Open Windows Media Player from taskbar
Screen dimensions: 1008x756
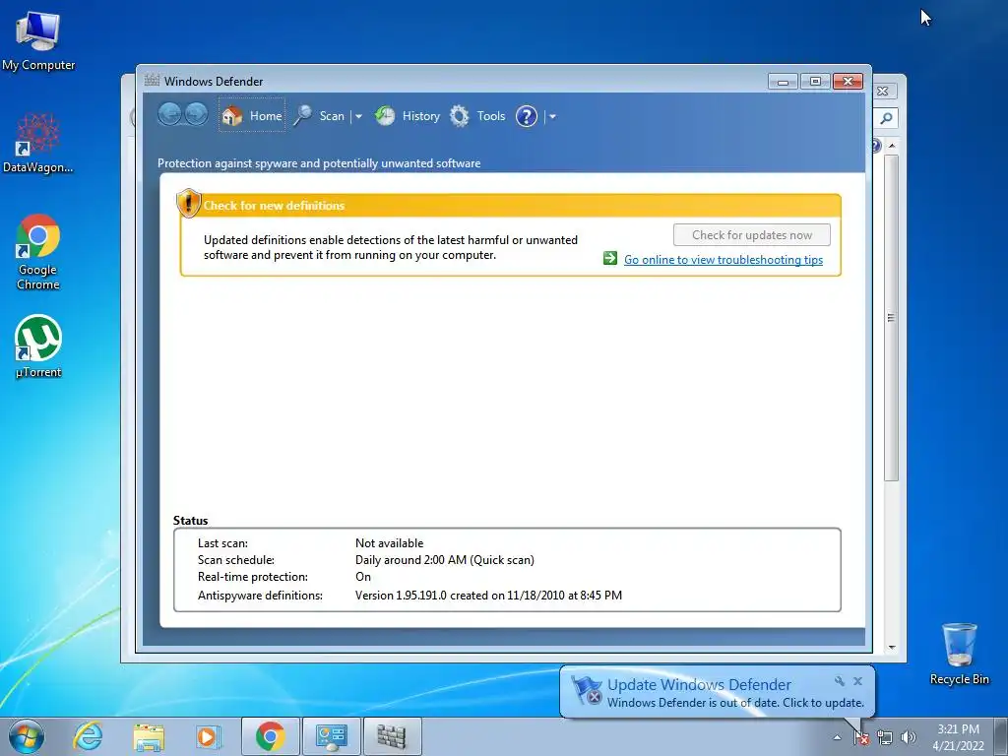[x=209, y=736]
